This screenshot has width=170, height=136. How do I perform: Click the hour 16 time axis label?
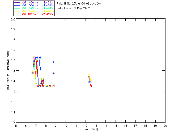(x=125, y=126)
